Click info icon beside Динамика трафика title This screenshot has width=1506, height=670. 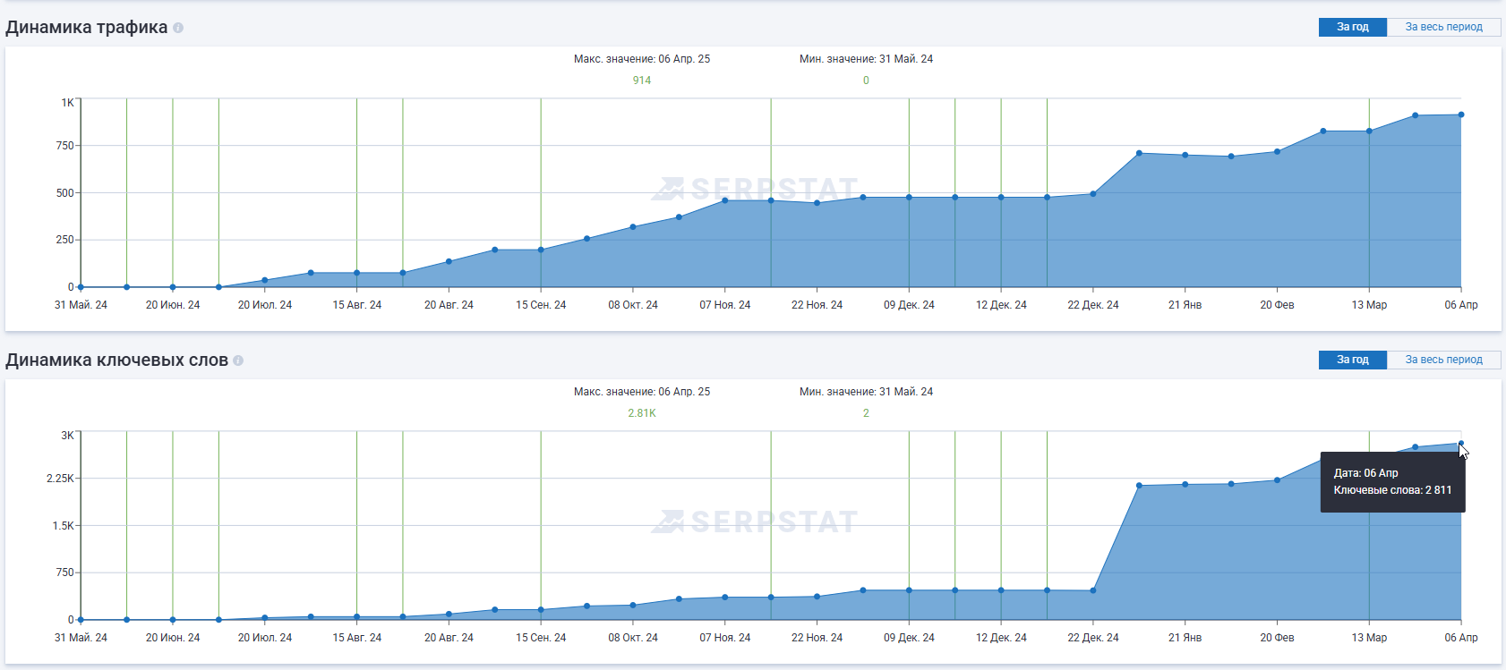pyautogui.click(x=178, y=28)
